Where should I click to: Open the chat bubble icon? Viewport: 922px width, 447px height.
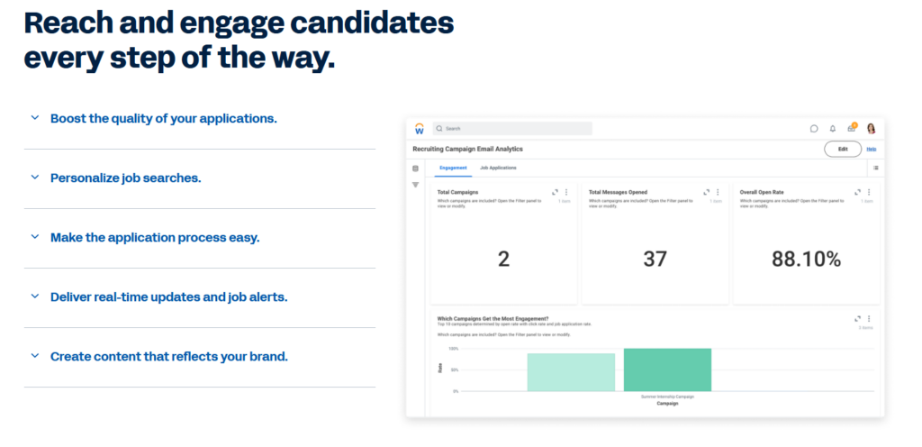click(814, 129)
